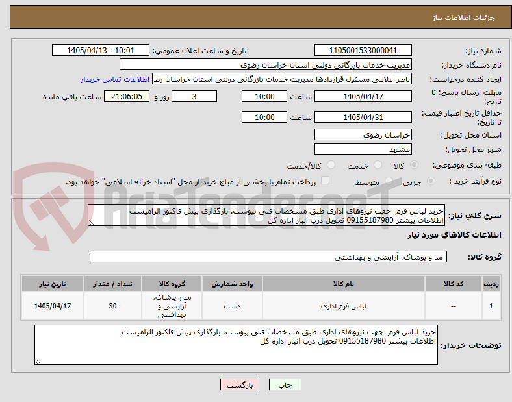
Task: Click the price validity hour 10:00 field
Action: point(264,117)
